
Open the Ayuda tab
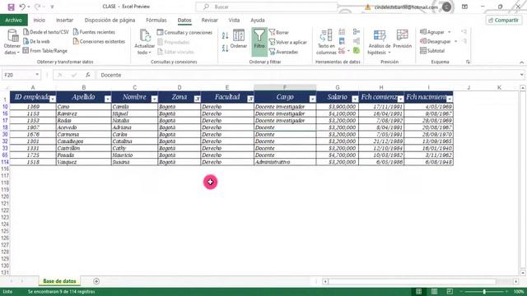[x=258, y=20]
